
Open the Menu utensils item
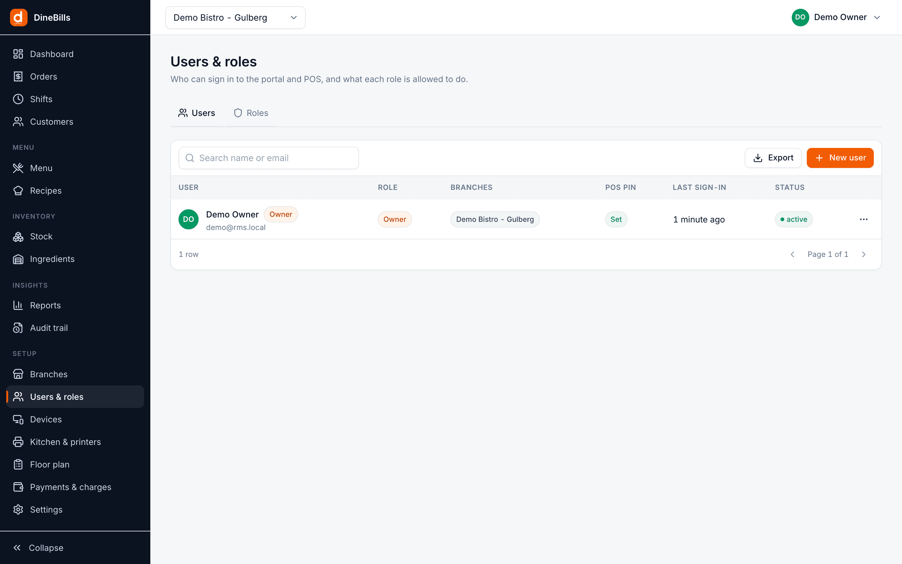75,168
